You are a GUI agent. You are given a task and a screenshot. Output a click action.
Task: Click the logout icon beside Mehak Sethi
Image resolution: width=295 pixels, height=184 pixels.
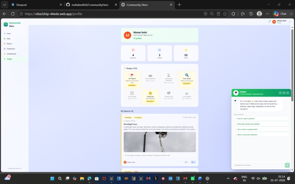point(290,22)
